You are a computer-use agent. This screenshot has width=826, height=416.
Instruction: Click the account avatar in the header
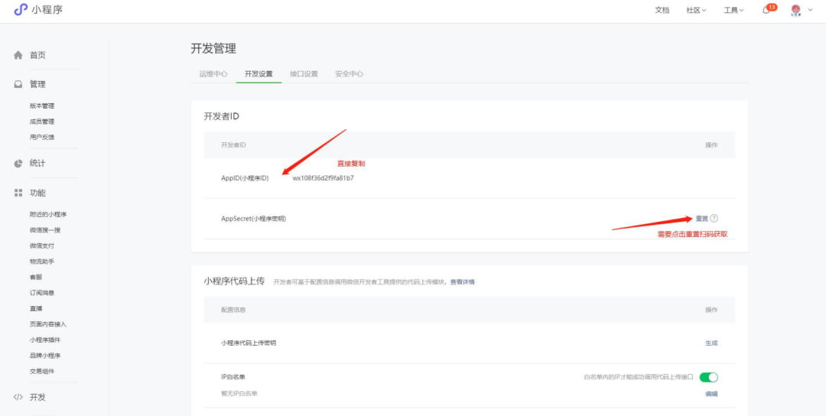[x=795, y=10]
